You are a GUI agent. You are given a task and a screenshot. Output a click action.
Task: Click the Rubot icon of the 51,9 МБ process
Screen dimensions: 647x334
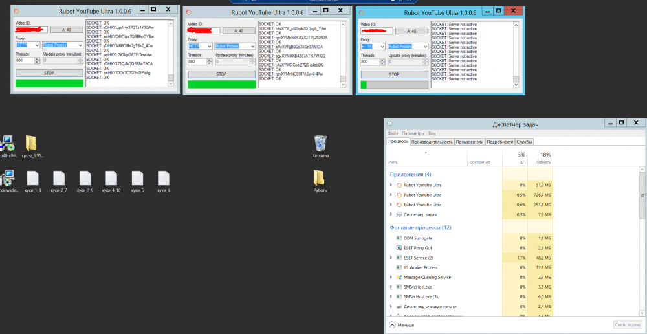pos(399,185)
